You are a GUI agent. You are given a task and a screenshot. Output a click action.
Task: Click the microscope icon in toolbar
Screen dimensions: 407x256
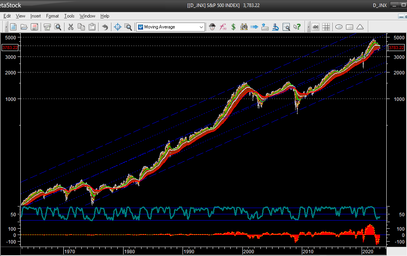pos(276,27)
